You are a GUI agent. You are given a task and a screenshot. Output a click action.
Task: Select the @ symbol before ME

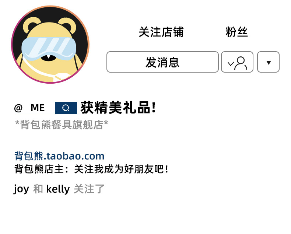tap(18, 108)
